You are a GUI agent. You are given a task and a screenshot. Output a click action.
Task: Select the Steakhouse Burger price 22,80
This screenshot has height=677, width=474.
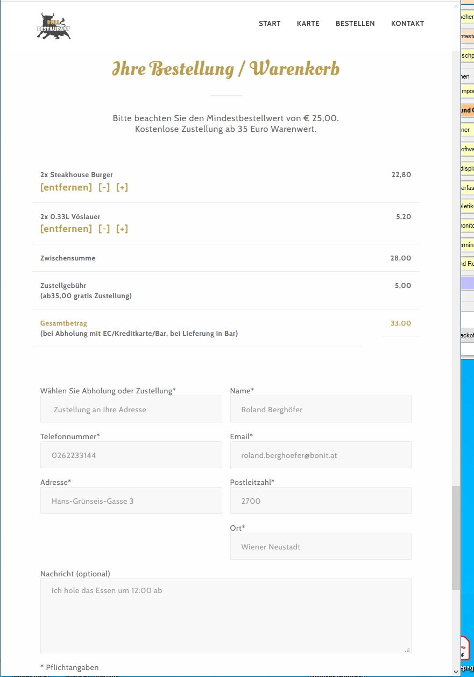[x=401, y=175]
